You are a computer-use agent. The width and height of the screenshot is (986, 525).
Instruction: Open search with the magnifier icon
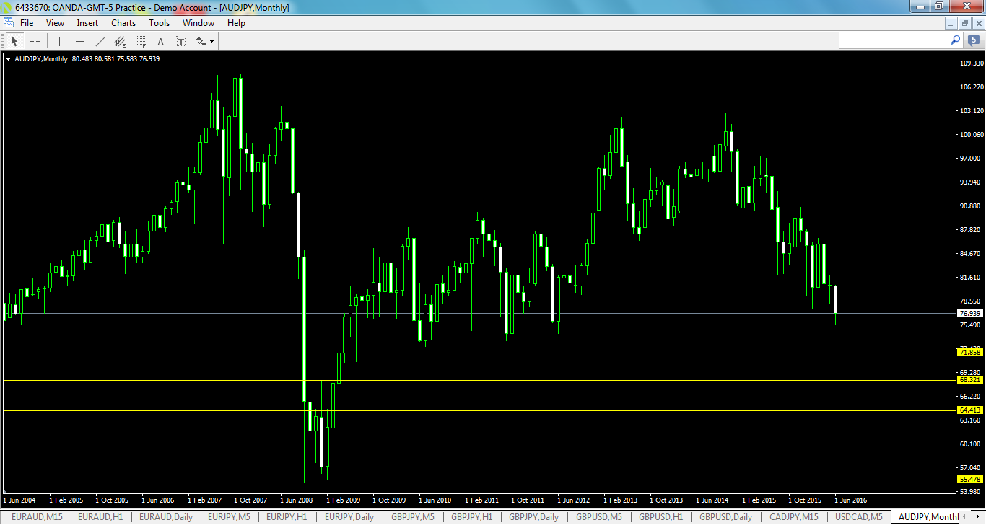tap(955, 40)
